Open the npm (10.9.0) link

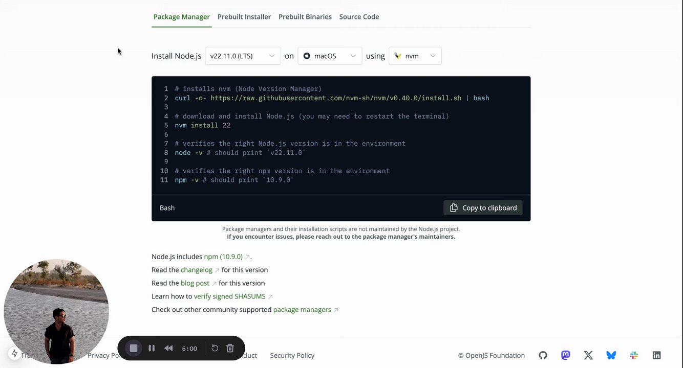[x=227, y=257]
